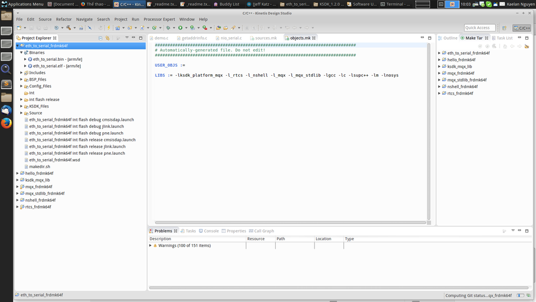Click the editor horizontal scrollbar

(290, 222)
